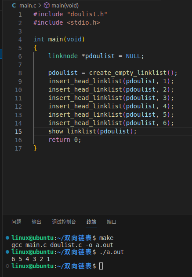Click the 'int' keyword before main
This screenshot has width=192, height=277.
click(x=39, y=39)
